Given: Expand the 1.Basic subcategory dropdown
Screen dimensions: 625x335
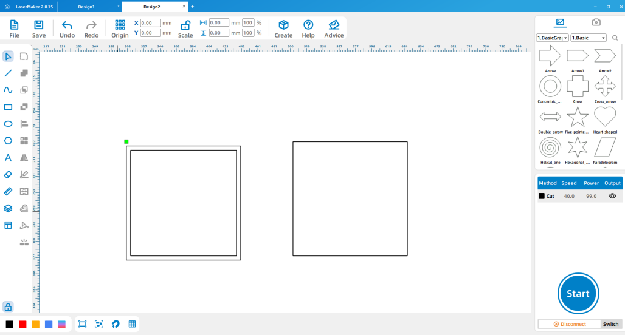Looking at the screenshot, I should [589, 38].
